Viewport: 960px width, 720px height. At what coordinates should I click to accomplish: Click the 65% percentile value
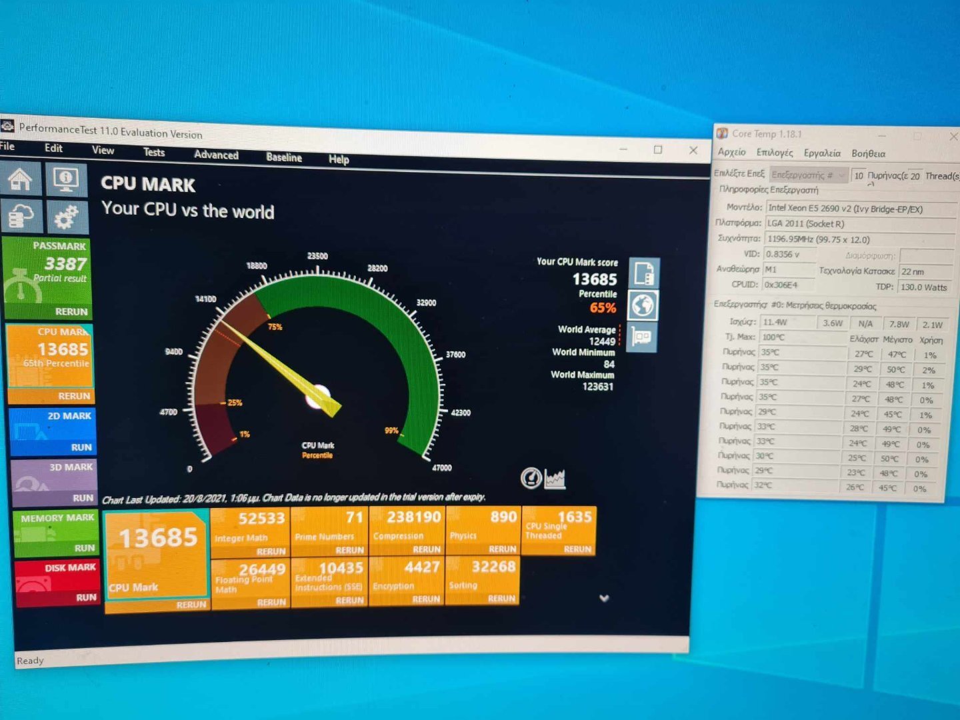603,308
